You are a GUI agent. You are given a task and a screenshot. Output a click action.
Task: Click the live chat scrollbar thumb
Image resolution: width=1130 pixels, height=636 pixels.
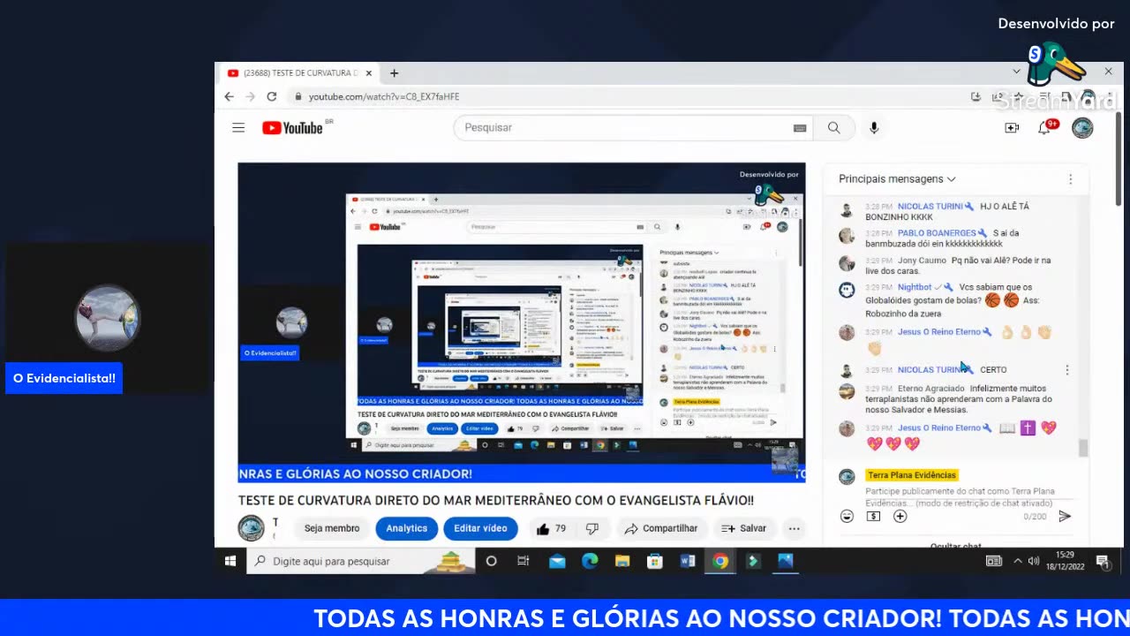coord(1083,448)
